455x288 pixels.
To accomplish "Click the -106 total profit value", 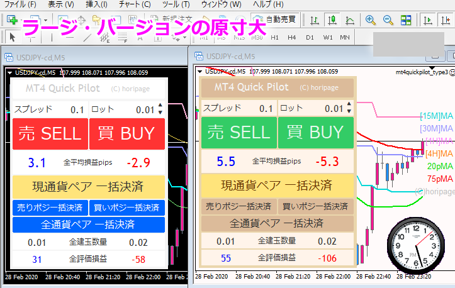I will click(x=327, y=258).
